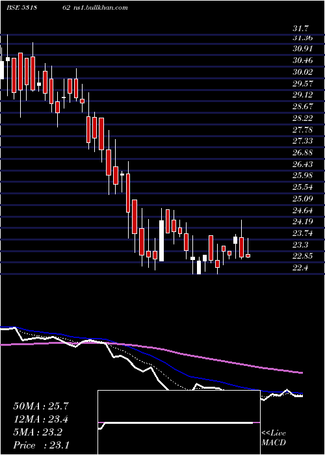Screen dimensions: 325x455
Task: Click the 31.7 price axis label
Action: click(x=301, y=29)
